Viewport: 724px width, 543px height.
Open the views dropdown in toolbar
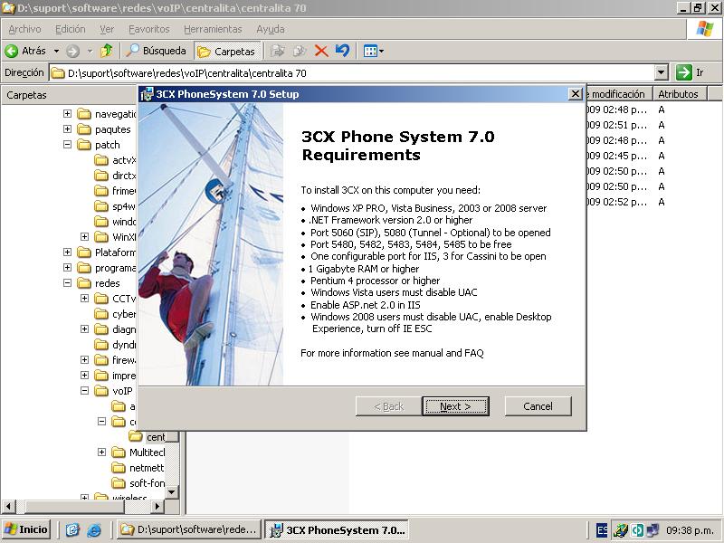(374, 51)
